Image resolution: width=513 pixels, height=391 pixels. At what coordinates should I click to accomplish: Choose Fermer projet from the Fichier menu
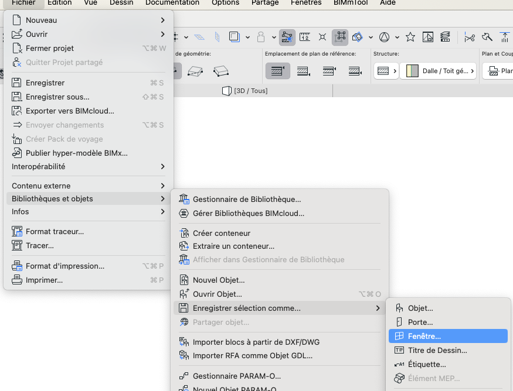[89, 49]
